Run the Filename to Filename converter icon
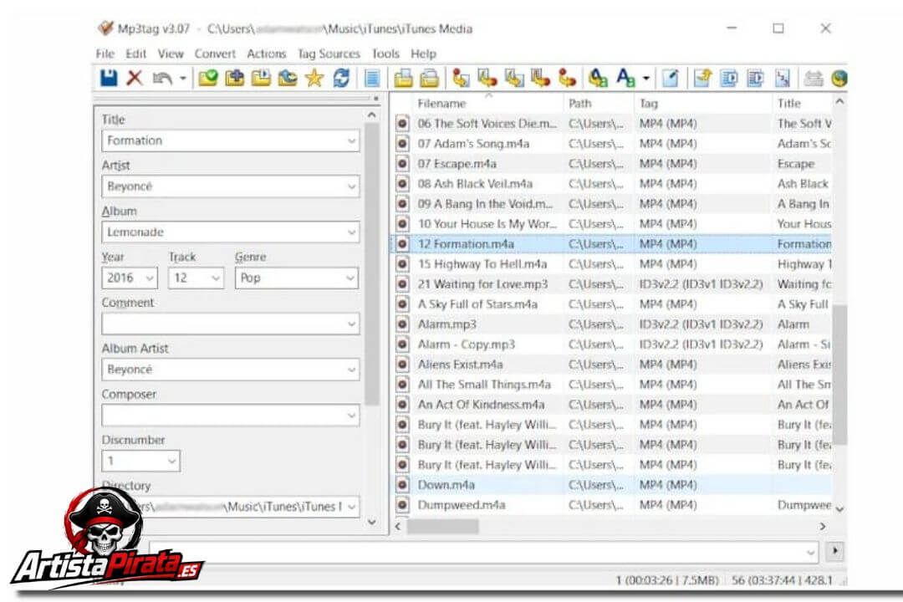Viewport: 903px width, 602px height. click(x=513, y=78)
